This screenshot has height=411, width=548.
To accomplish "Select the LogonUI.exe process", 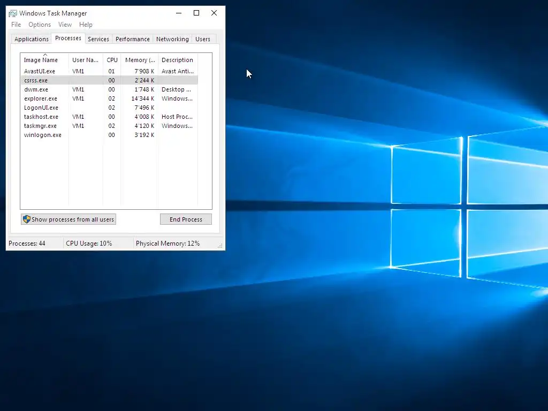I will pyautogui.click(x=109, y=108).
